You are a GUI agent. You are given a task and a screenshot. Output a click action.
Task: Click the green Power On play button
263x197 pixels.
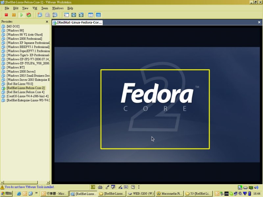21,15
